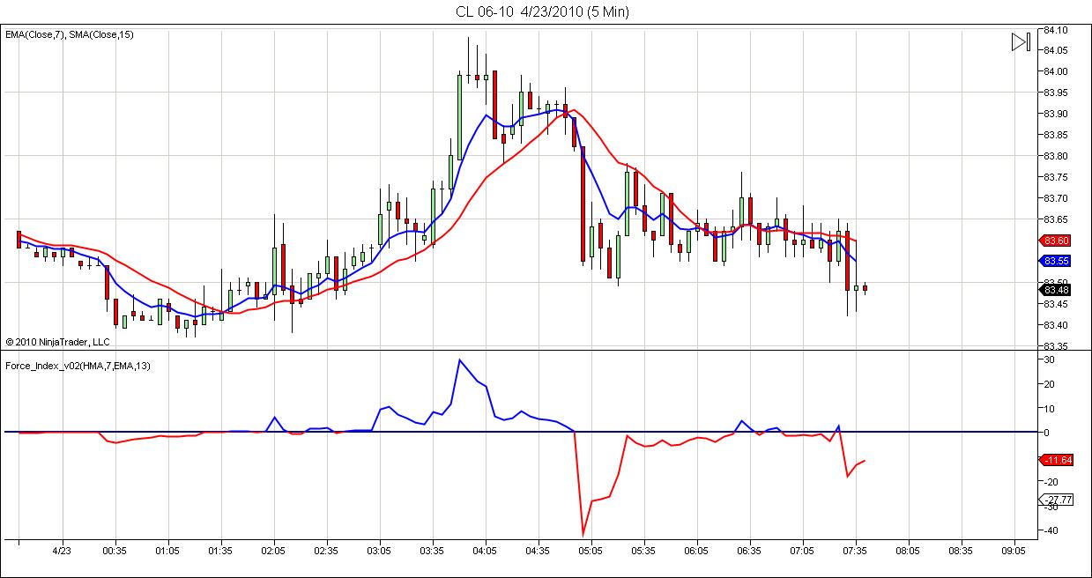
Task: Click the 83.35 price scale label
Action: [1056, 346]
